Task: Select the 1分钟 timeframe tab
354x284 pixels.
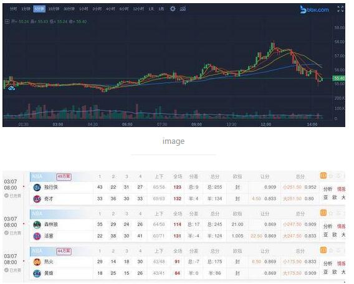Action: point(26,9)
